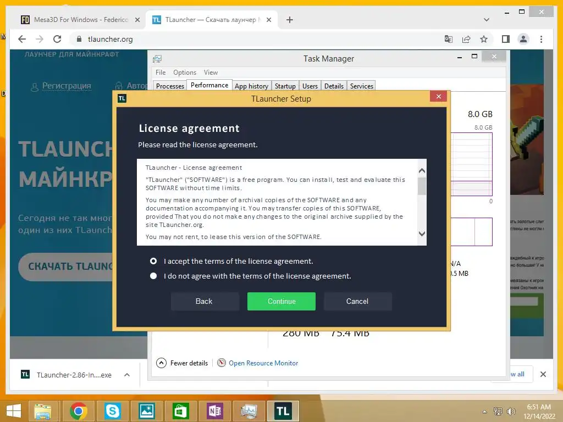Click the Регистрация link on the webpage
This screenshot has width=563, height=422.
(x=67, y=86)
